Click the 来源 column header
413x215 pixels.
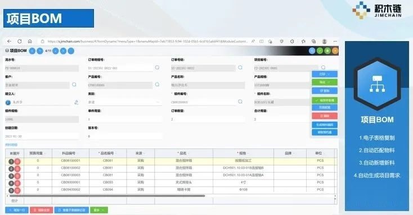coord(141,153)
